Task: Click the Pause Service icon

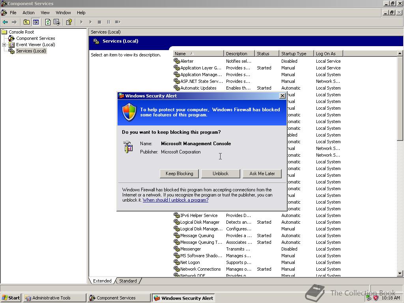Action: (108, 22)
